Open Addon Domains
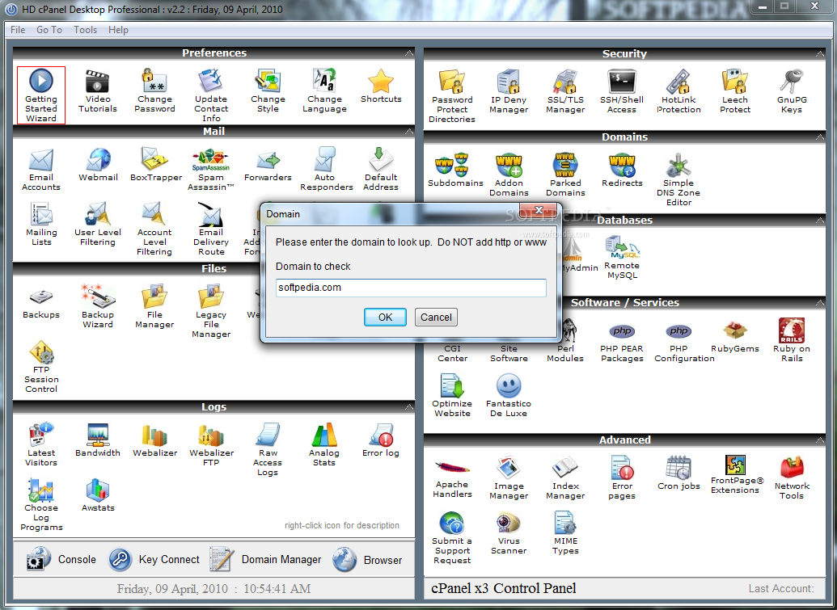Image resolution: width=837 pixels, height=610 pixels. 509,175
